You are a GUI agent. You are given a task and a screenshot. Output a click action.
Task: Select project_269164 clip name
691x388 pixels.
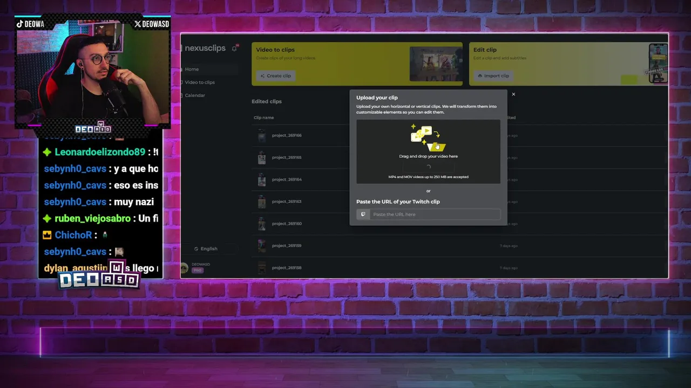[x=287, y=179]
